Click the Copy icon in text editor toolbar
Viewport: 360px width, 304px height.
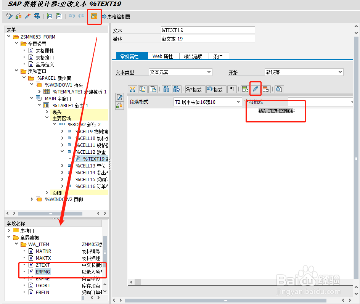coord(142,89)
